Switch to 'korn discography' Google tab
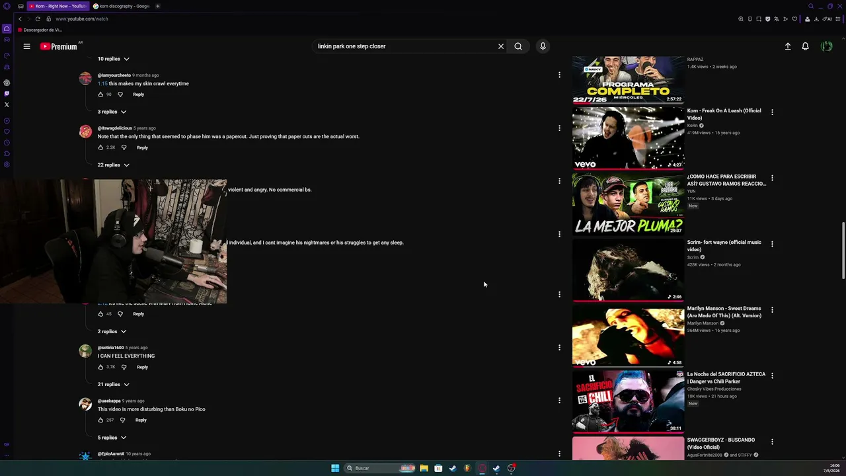The image size is (846, 476). click(x=122, y=6)
